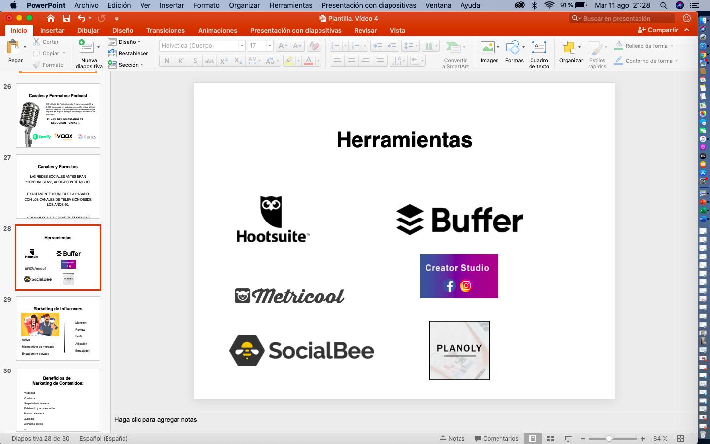Toggle Notas pane in status bar
710x444 pixels.
(452, 438)
